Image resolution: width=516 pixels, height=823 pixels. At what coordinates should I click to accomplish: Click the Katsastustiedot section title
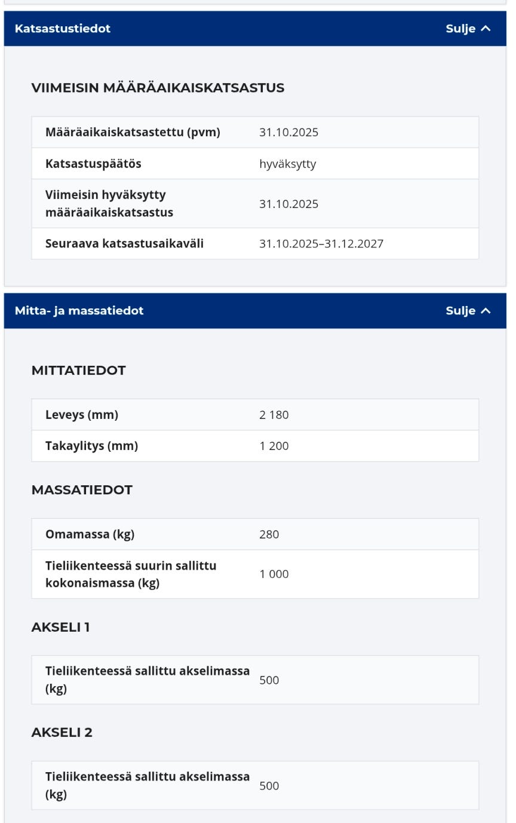pos(63,29)
